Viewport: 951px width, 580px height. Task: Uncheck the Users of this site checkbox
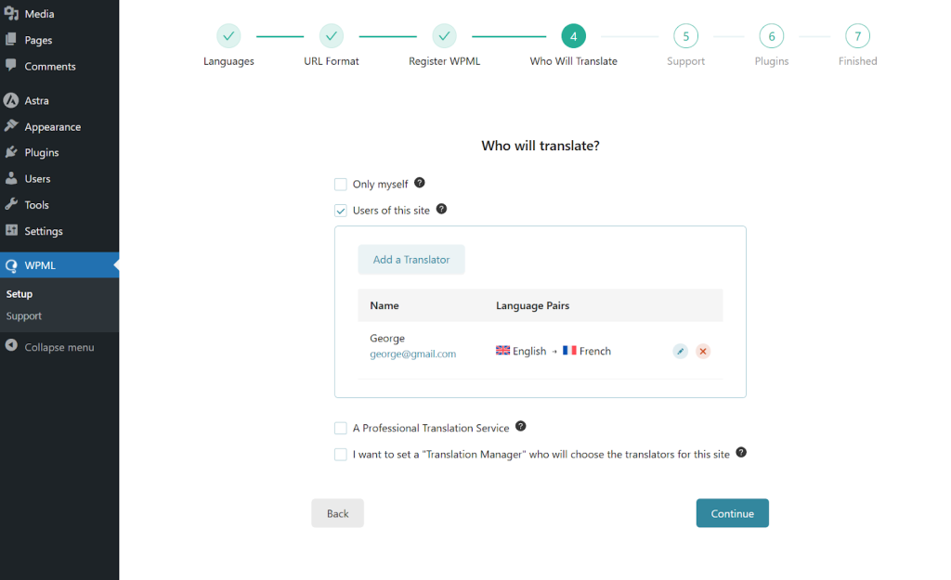341,211
